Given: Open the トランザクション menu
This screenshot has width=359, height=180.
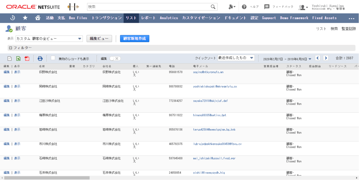Looking at the screenshot, I should [x=107, y=18].
